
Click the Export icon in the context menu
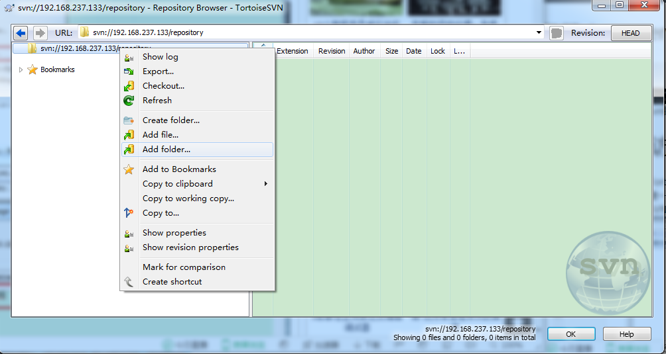pyautogui.click(x=129, y=71)
